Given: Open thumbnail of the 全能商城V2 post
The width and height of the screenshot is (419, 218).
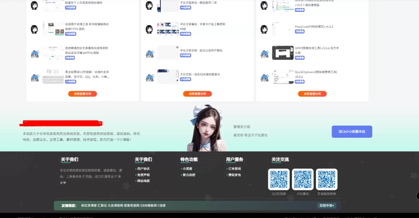Looking at the screenshot, I should click(53, 77).
